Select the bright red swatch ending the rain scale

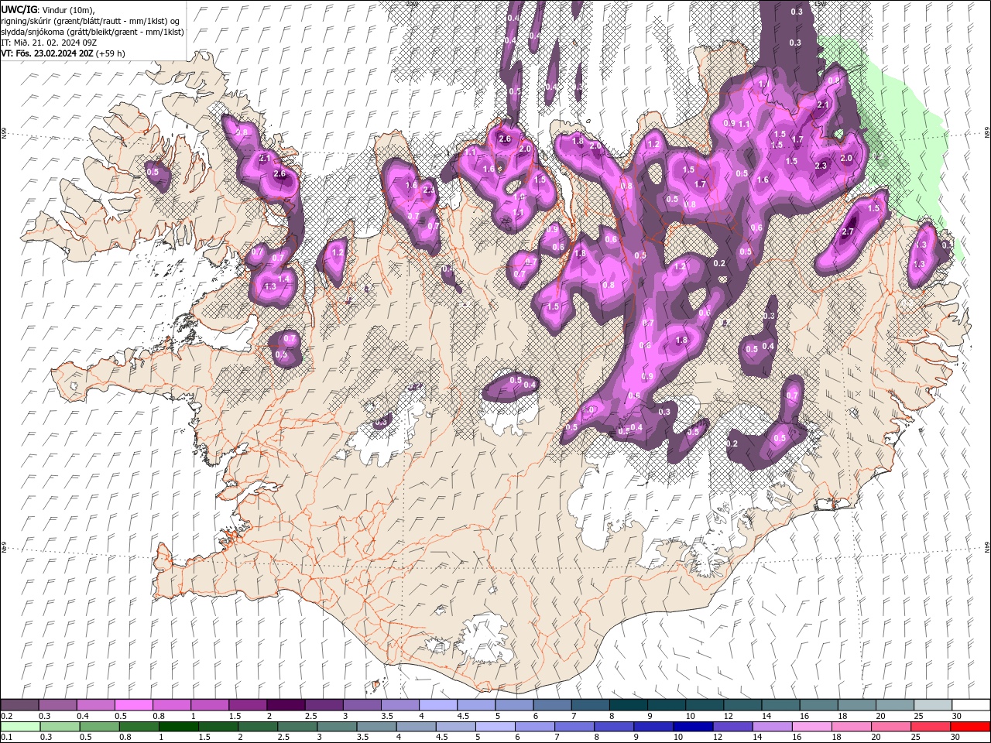pos(970,727)
